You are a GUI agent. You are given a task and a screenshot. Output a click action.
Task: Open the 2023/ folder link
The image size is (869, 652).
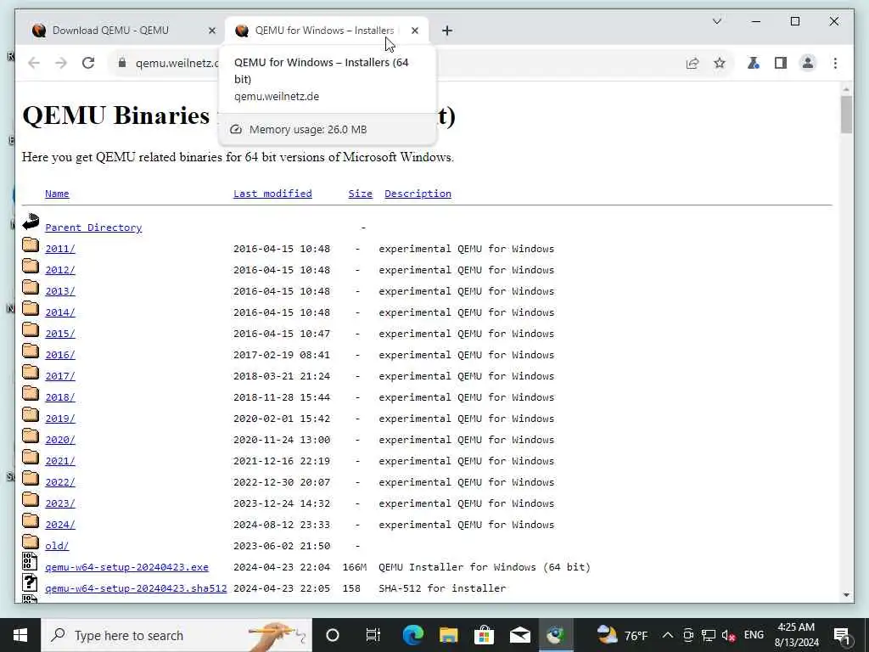click(x=60, y=503)
